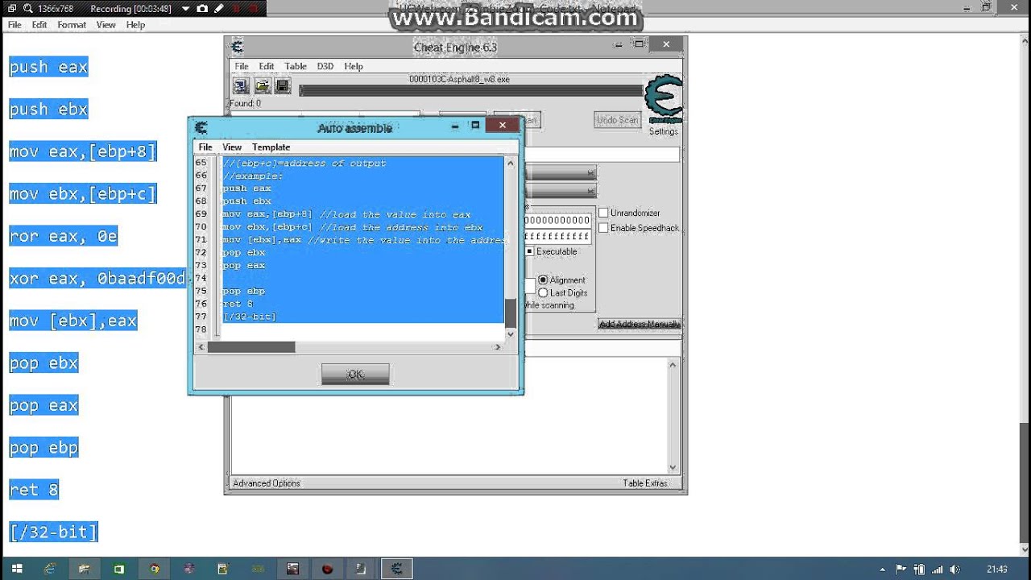Screen dimensions: 1031x580
Task: Click start address field with zeros
Action: click(557, 220)
